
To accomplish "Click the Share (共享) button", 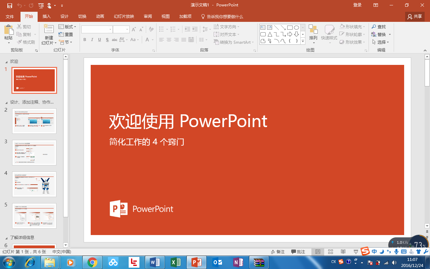I will tap(415, 16).
